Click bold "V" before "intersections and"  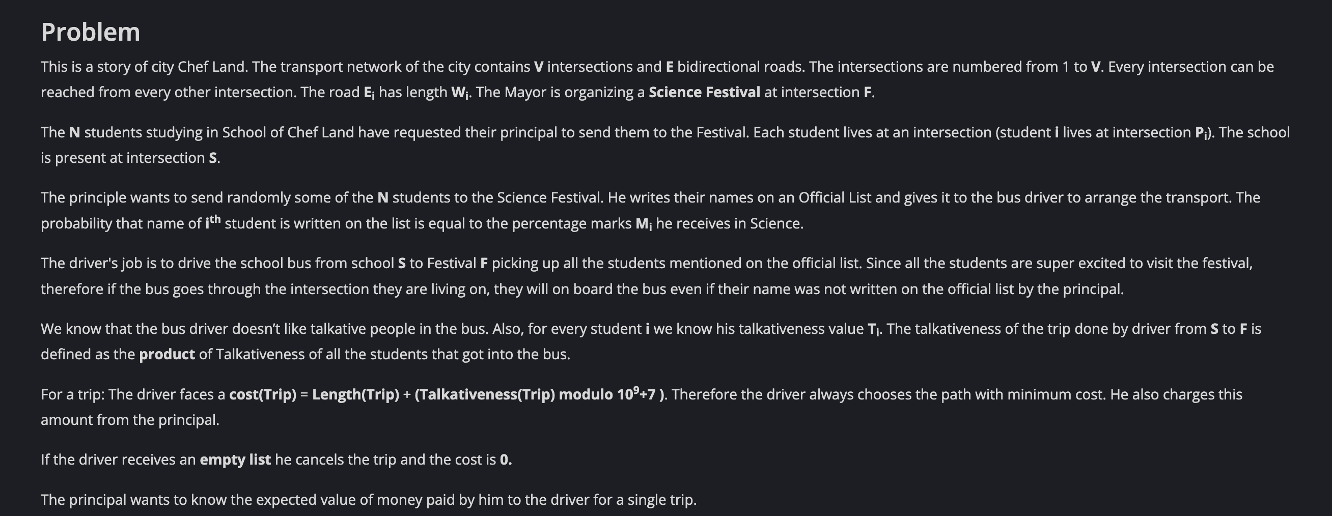click(x=538, y=67)
